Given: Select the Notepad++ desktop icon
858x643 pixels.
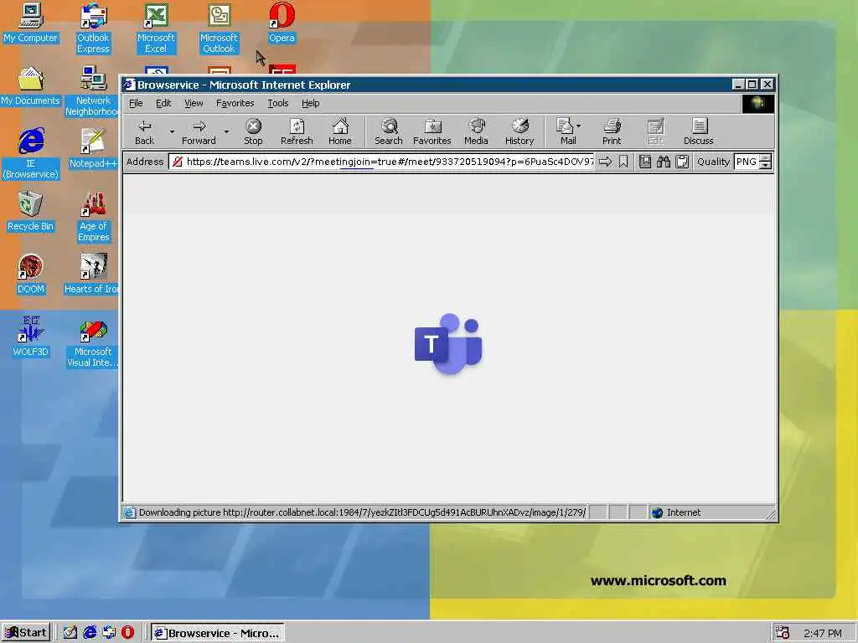Looking at the screenshot, I should (93, 149).
